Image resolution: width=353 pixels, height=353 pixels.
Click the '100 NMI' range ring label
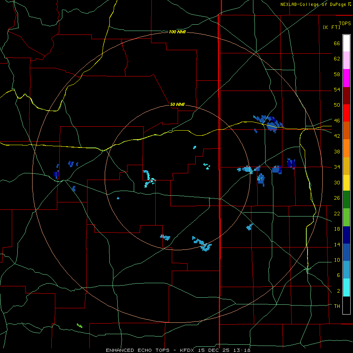[x=177, y=32]
